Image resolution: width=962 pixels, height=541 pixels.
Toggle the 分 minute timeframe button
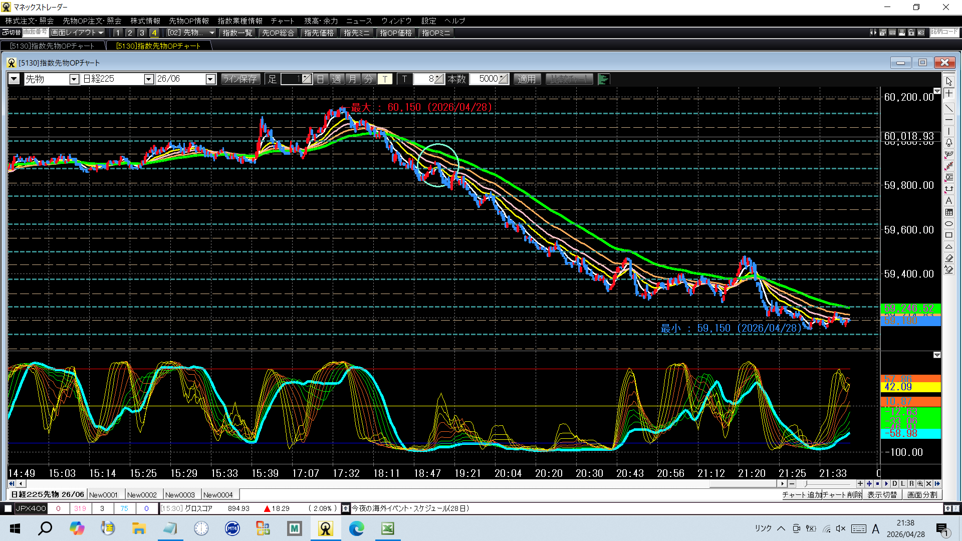pyautogui.click(x=369, y=79)
